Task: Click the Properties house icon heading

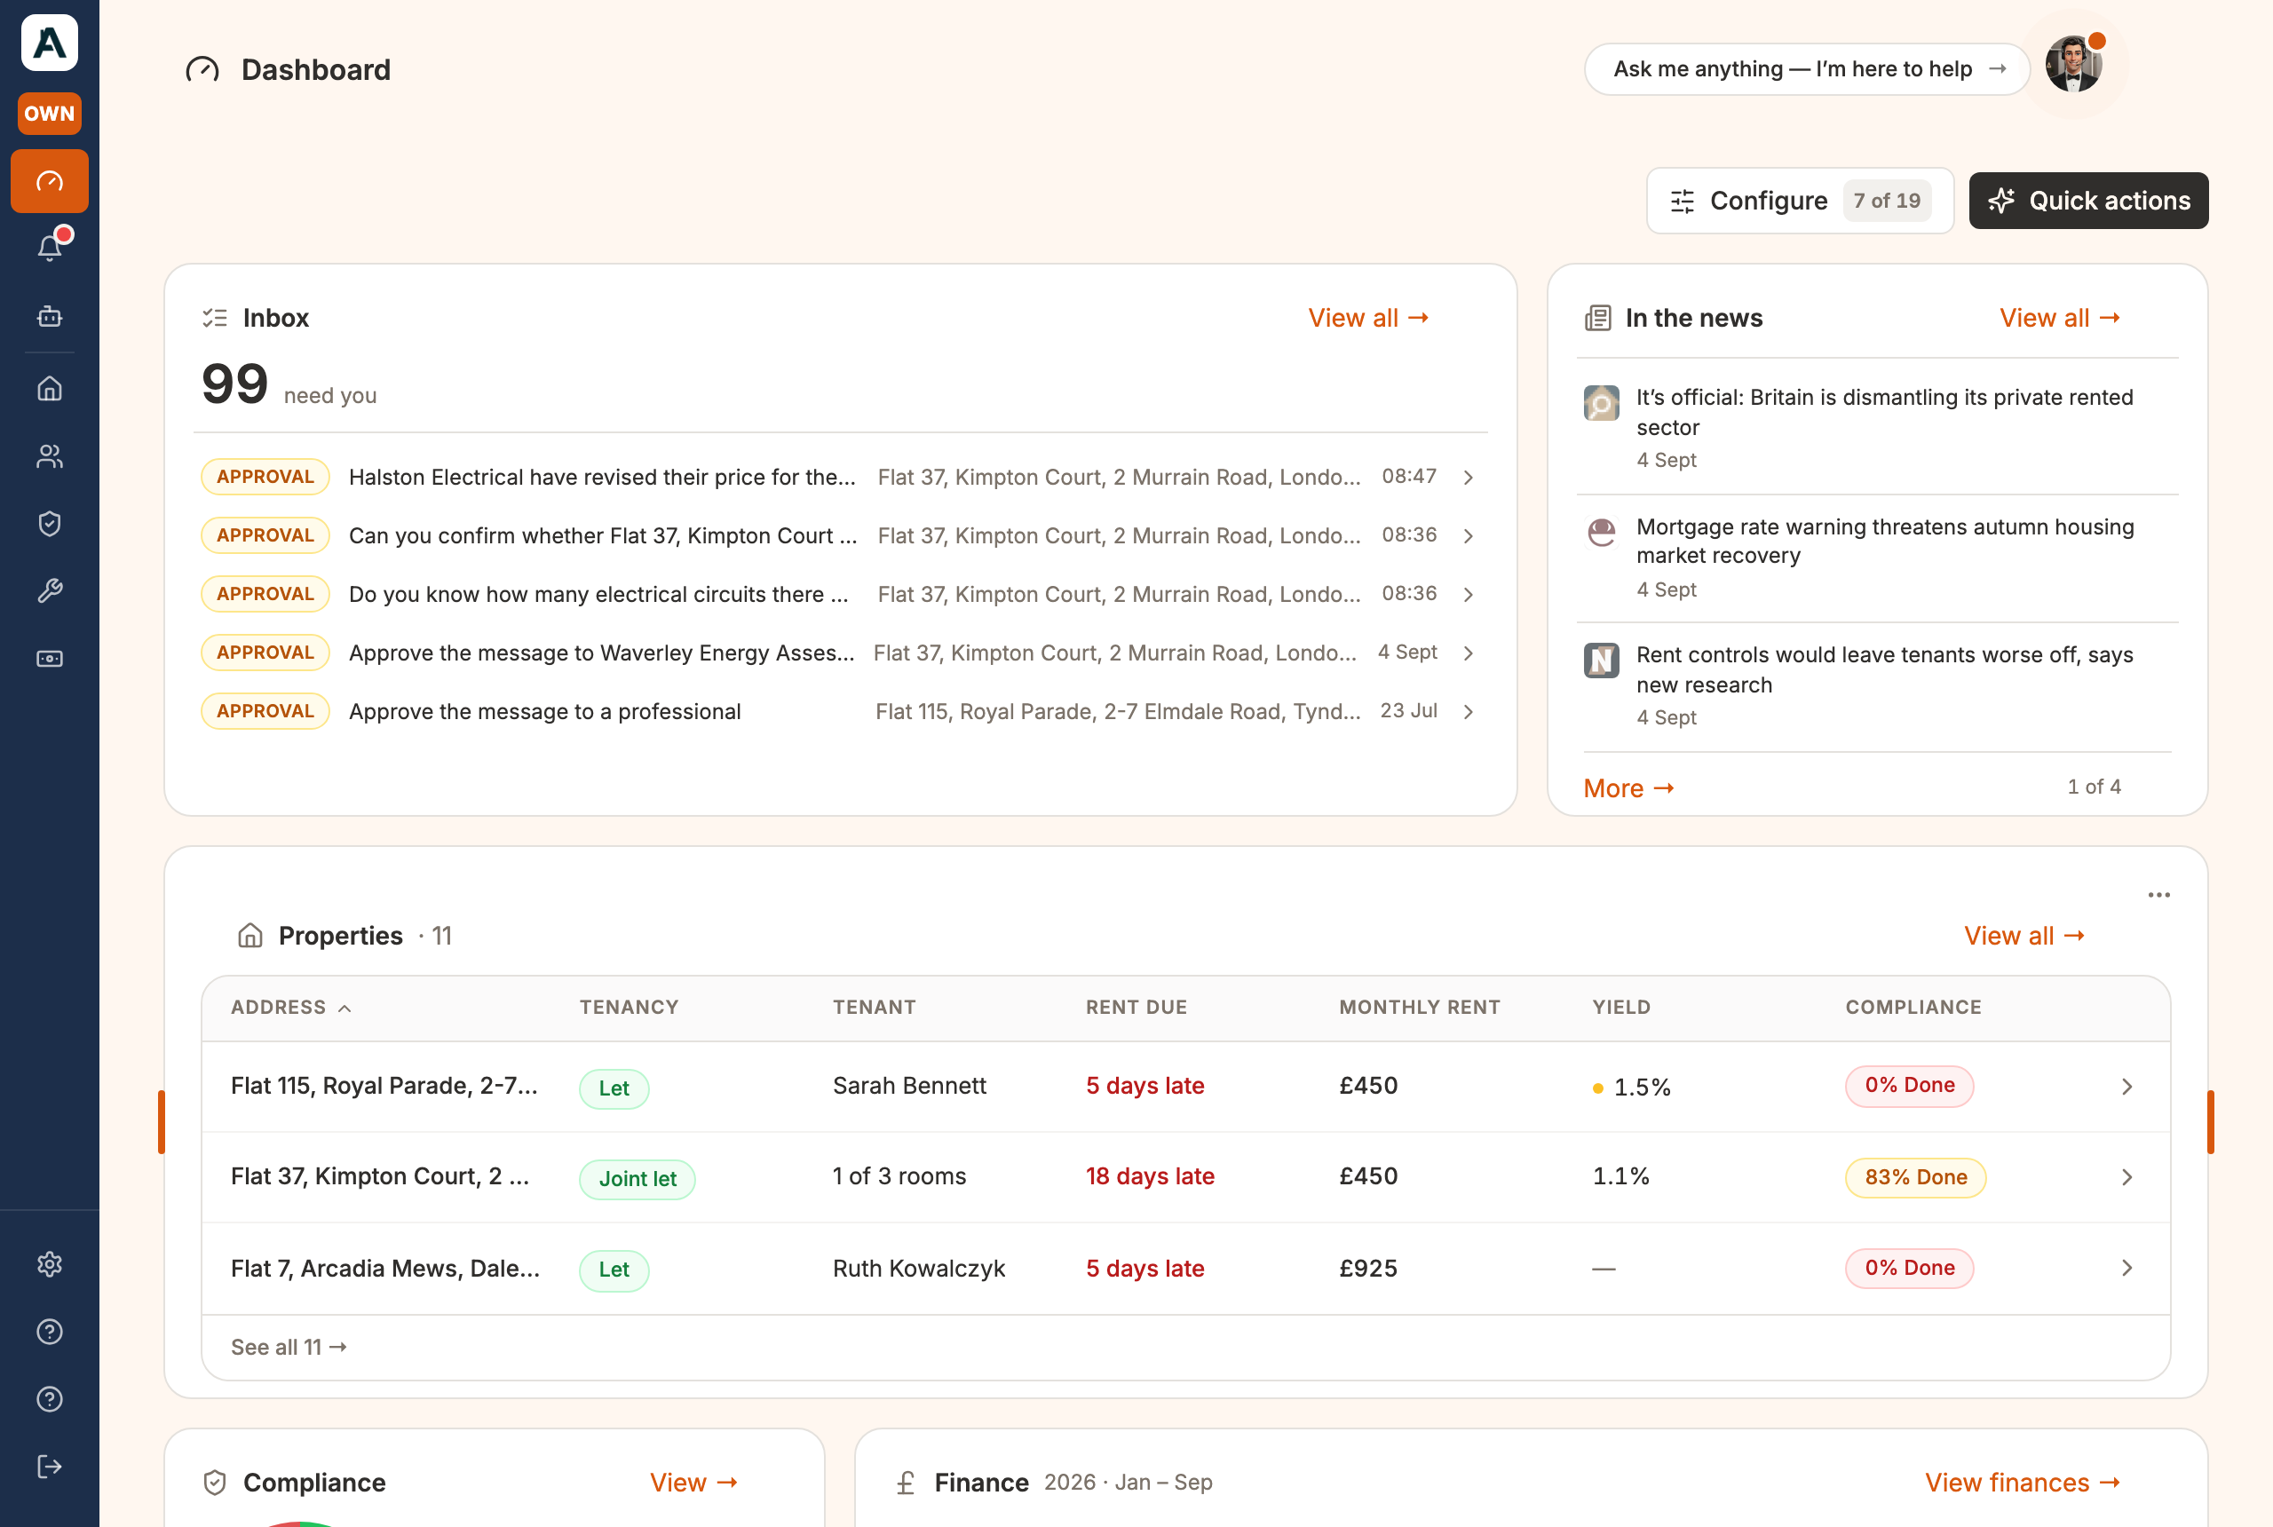Action: 250,935
